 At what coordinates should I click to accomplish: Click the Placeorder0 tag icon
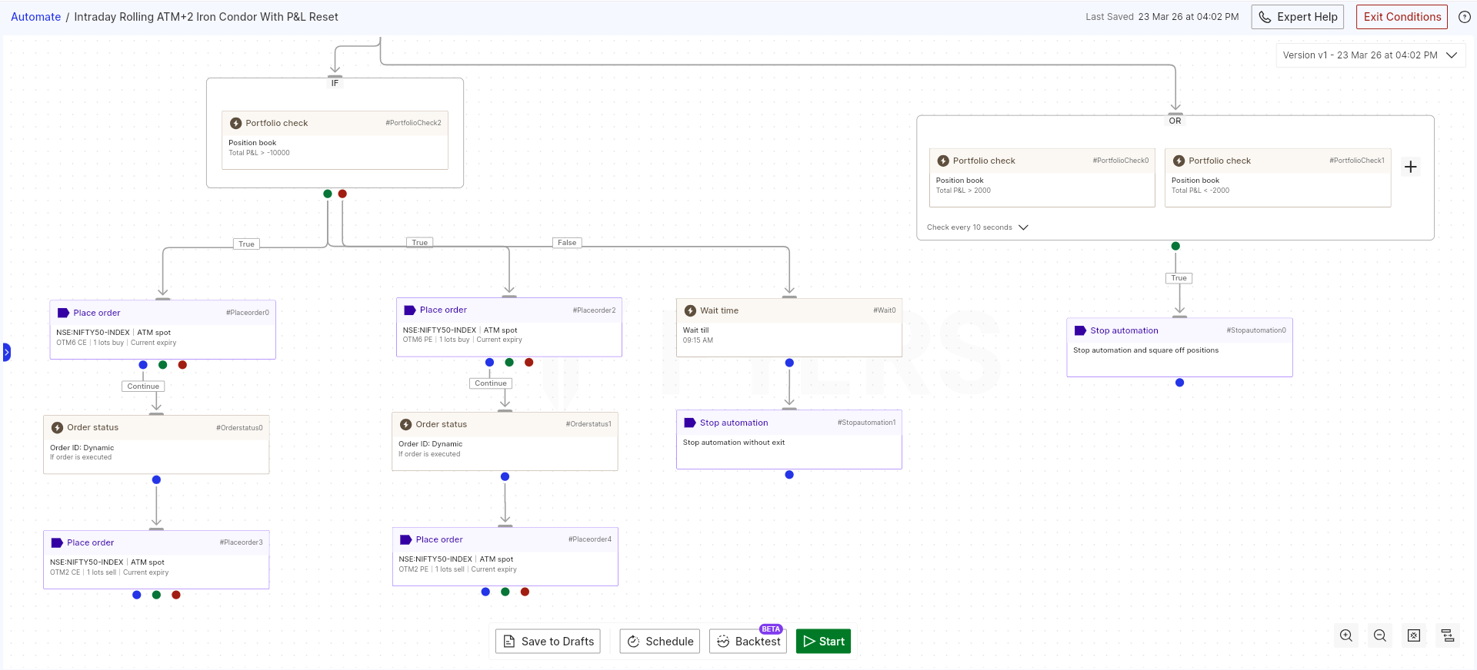(x=64, y=313)
